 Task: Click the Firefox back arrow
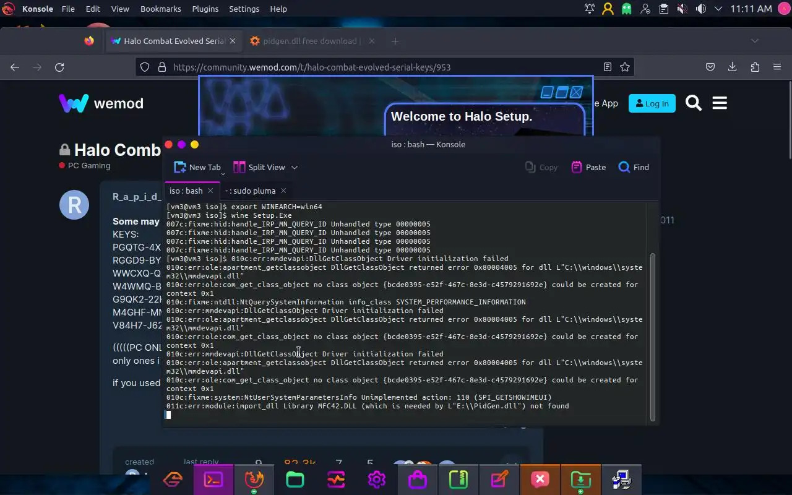[x=15, y=67]
